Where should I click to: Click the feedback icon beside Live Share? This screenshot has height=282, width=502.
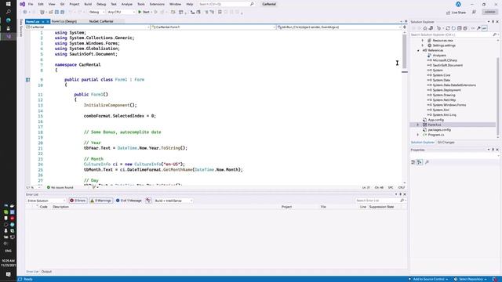[474, 13]
